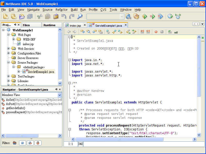Click the Find Selection editor icon
206x154 pixels.
click(x=83, y=32)
